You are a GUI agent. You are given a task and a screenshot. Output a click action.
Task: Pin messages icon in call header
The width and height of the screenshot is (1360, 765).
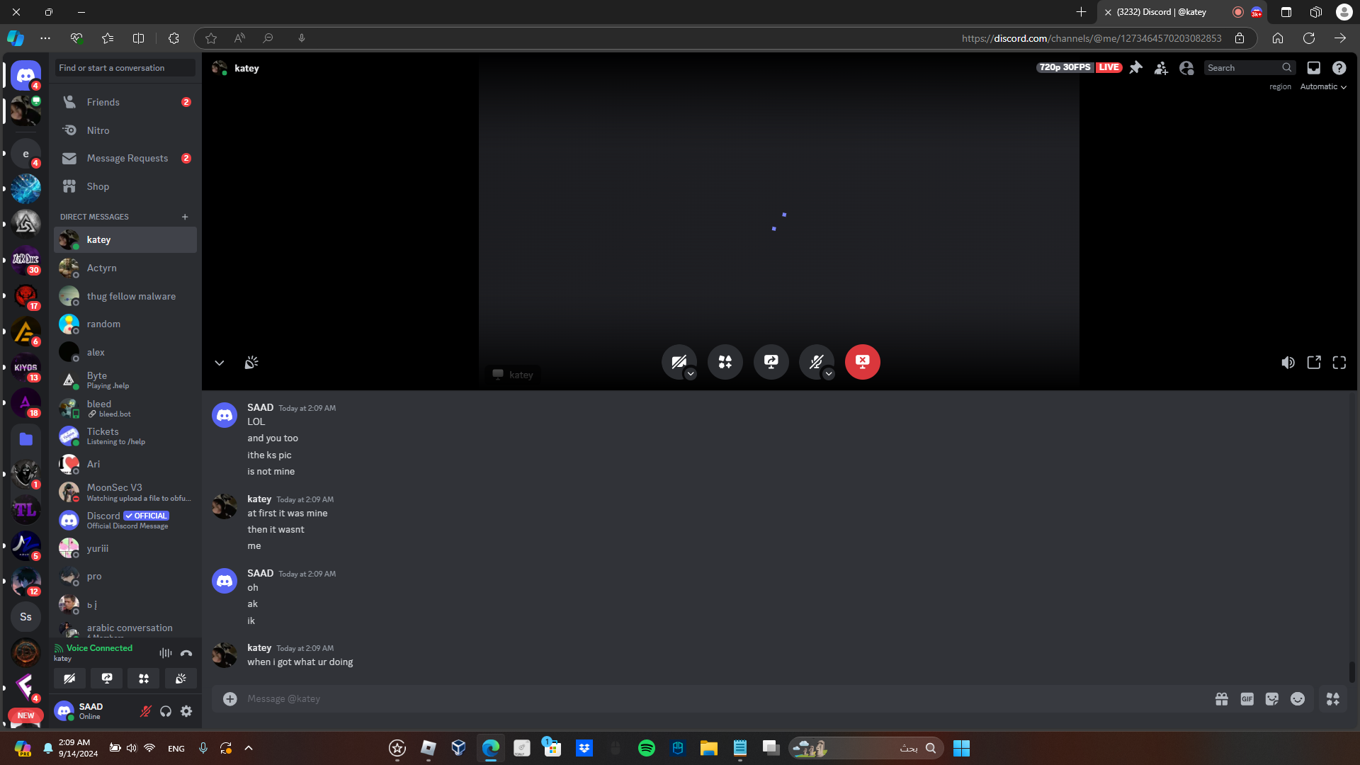coord(1135,68)
